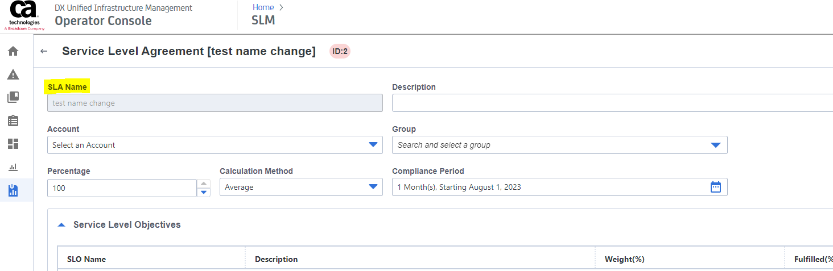Open the Alarms warning triangle icon
Viewport: 833px width, 271px height.
click(x=13, y=74)
